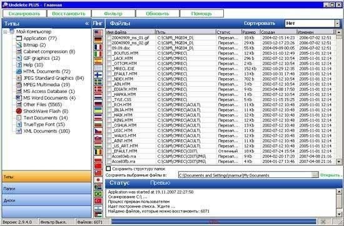Select the Brazilian flag language icon
This screenshot has height=226, width=344.
(98, 194)
